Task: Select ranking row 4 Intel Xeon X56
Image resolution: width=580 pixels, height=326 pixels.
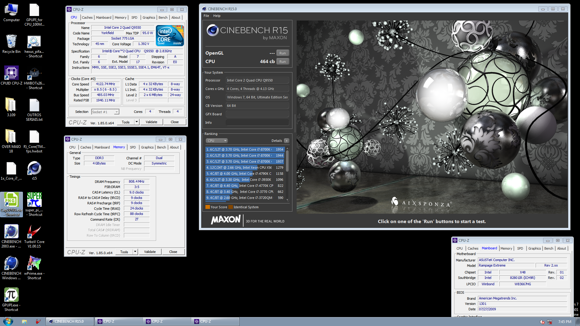Action: 245,168
